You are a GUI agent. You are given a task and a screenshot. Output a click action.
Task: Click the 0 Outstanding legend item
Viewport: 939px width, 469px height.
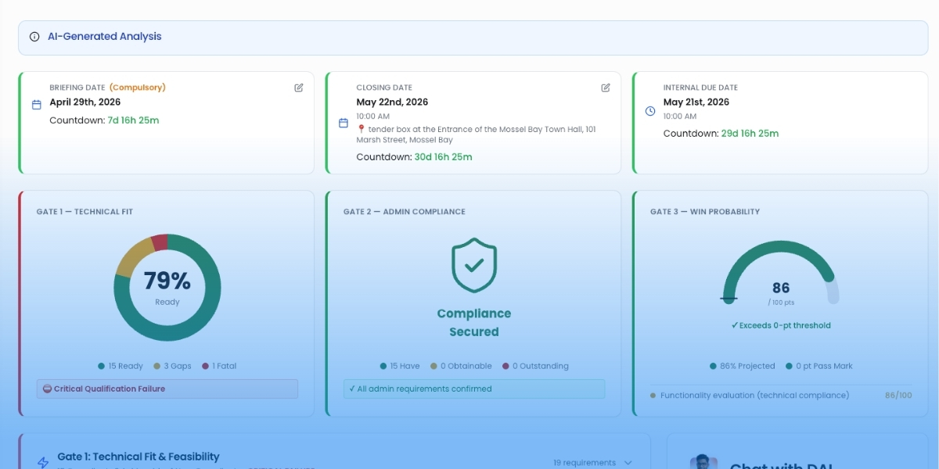[x=535, y=366]
